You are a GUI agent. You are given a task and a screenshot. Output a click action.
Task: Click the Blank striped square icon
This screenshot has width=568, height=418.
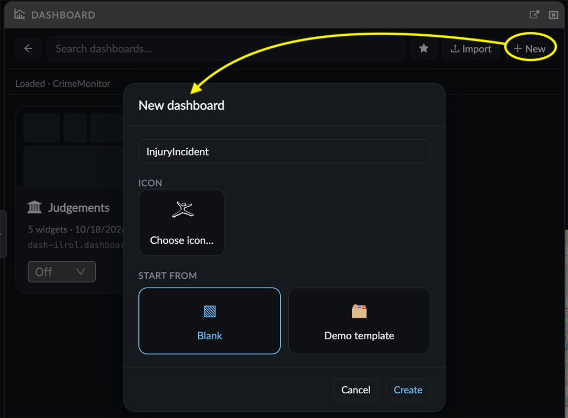click(x=210, y=311)
